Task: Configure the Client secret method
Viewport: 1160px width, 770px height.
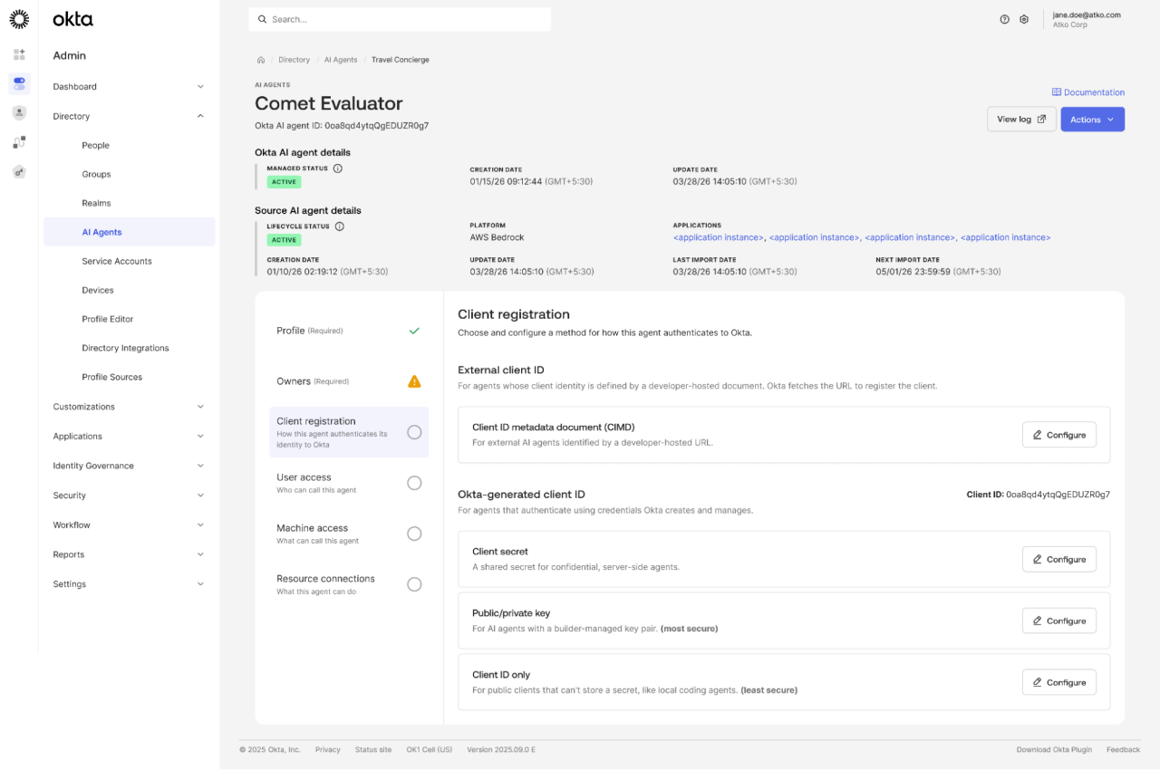Action: tap(1059, 559)
